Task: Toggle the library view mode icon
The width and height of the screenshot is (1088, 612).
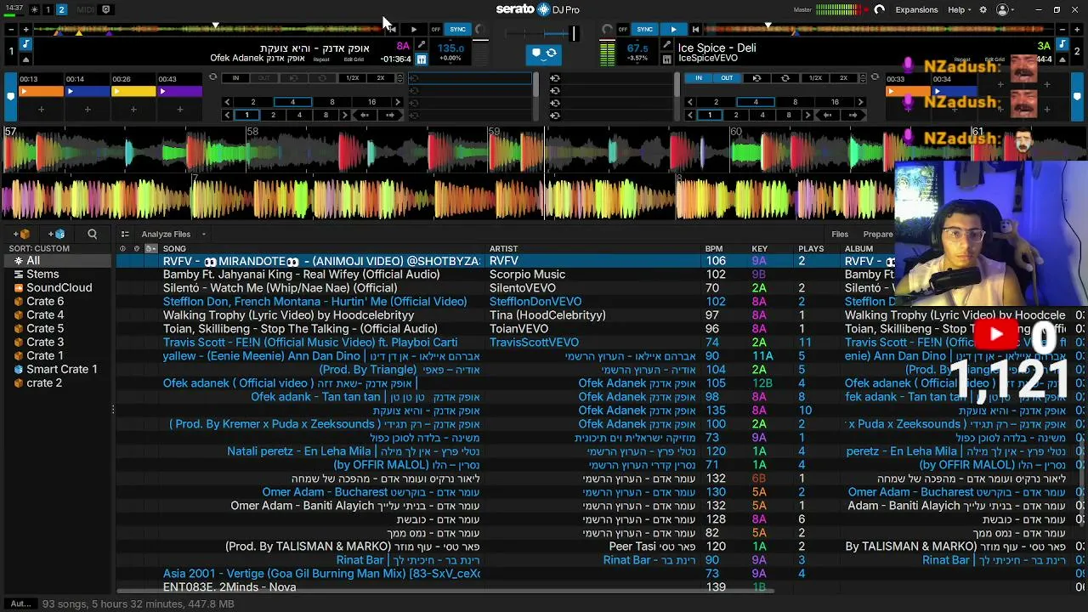Action: pos(125,234)
